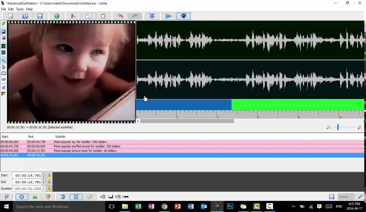Toggle the End time lock
Screen dimensions: 366x212
click(x=49, y=182)
